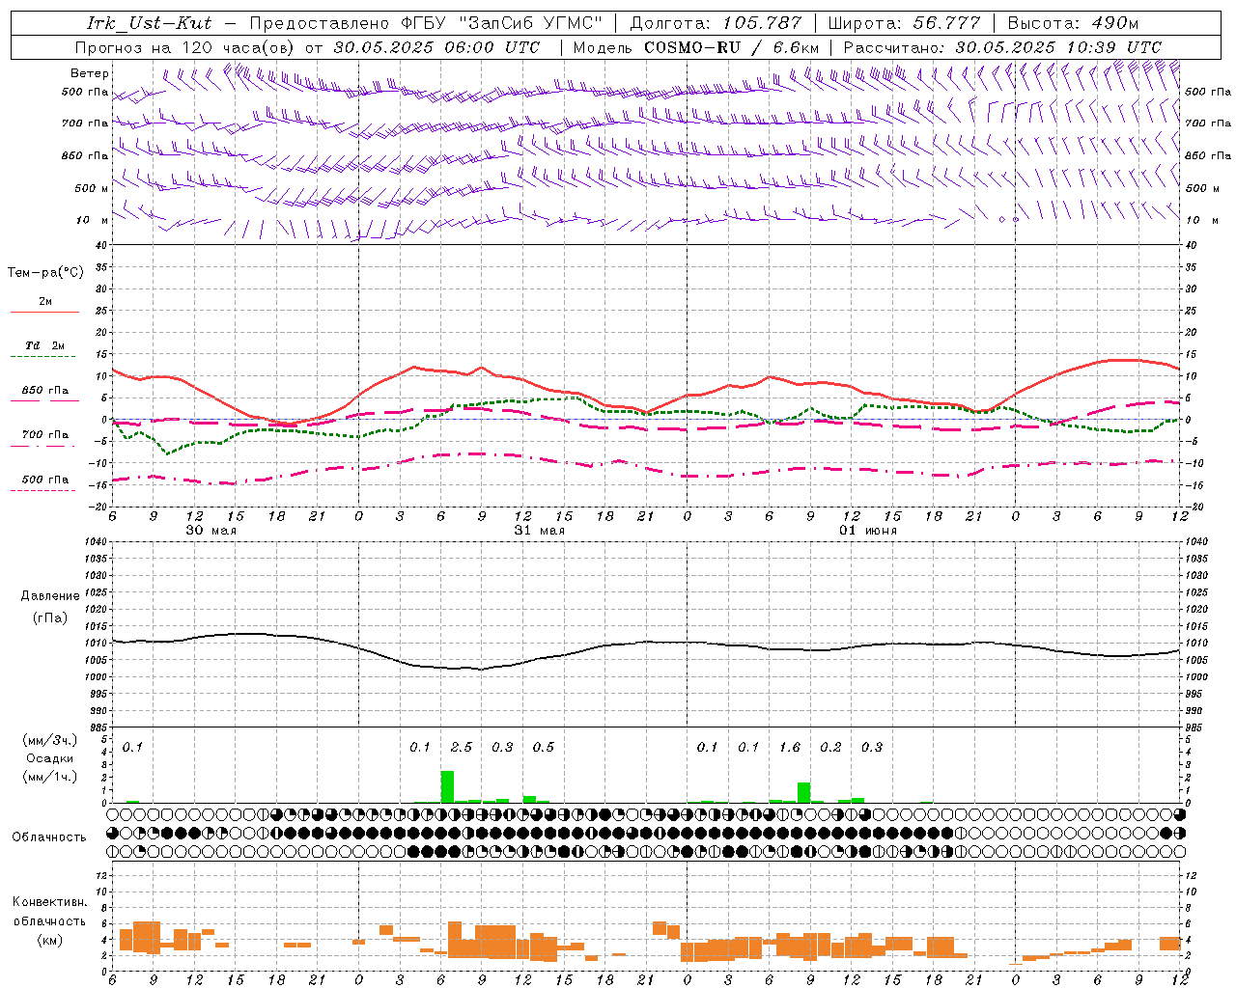Click the (мм/1ч.) units label
This screenshot has height=988, width=1236.
(50, 777)
